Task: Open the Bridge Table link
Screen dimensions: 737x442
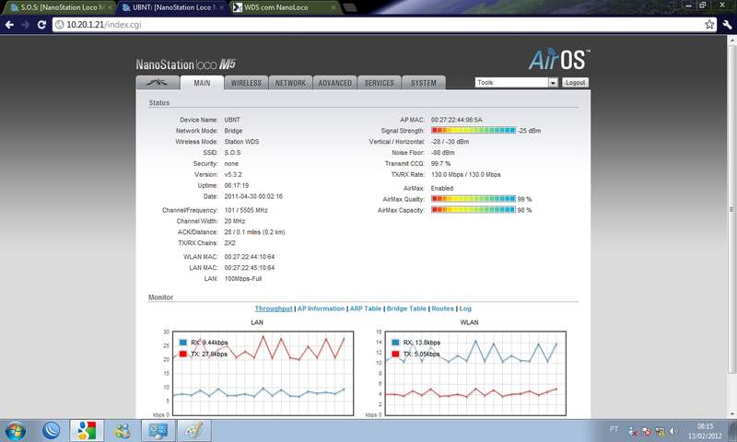Action: (406, 308)
